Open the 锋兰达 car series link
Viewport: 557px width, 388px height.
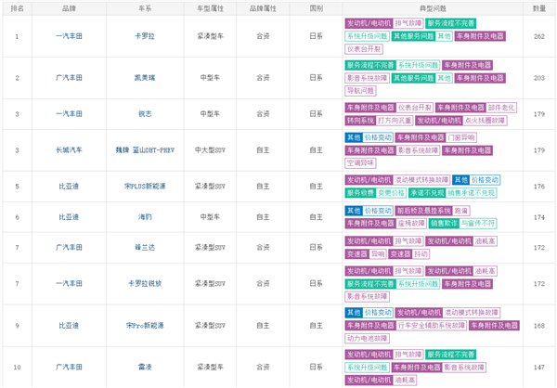[145, 248]
